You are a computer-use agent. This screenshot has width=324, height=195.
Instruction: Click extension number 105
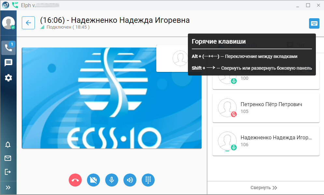click(x=245, y=111)
